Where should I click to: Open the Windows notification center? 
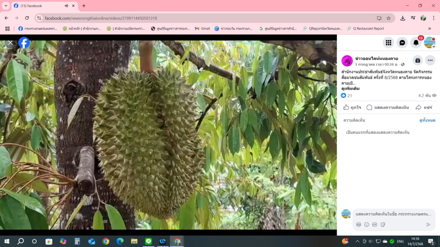tap(432, 241)
